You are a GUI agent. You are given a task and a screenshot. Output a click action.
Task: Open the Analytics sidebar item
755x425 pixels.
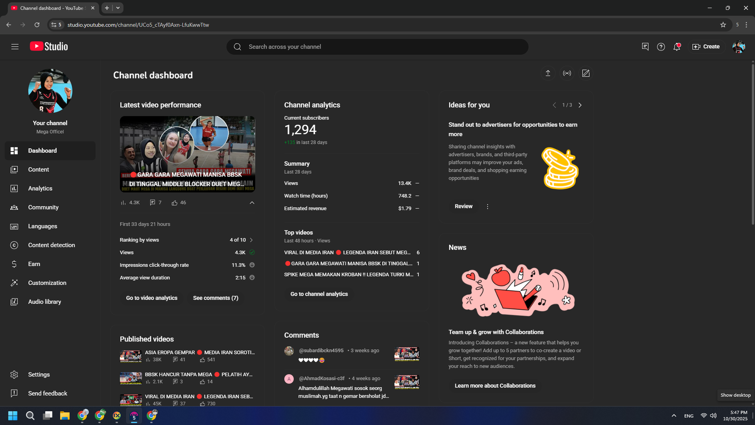(x=40, y=188)
